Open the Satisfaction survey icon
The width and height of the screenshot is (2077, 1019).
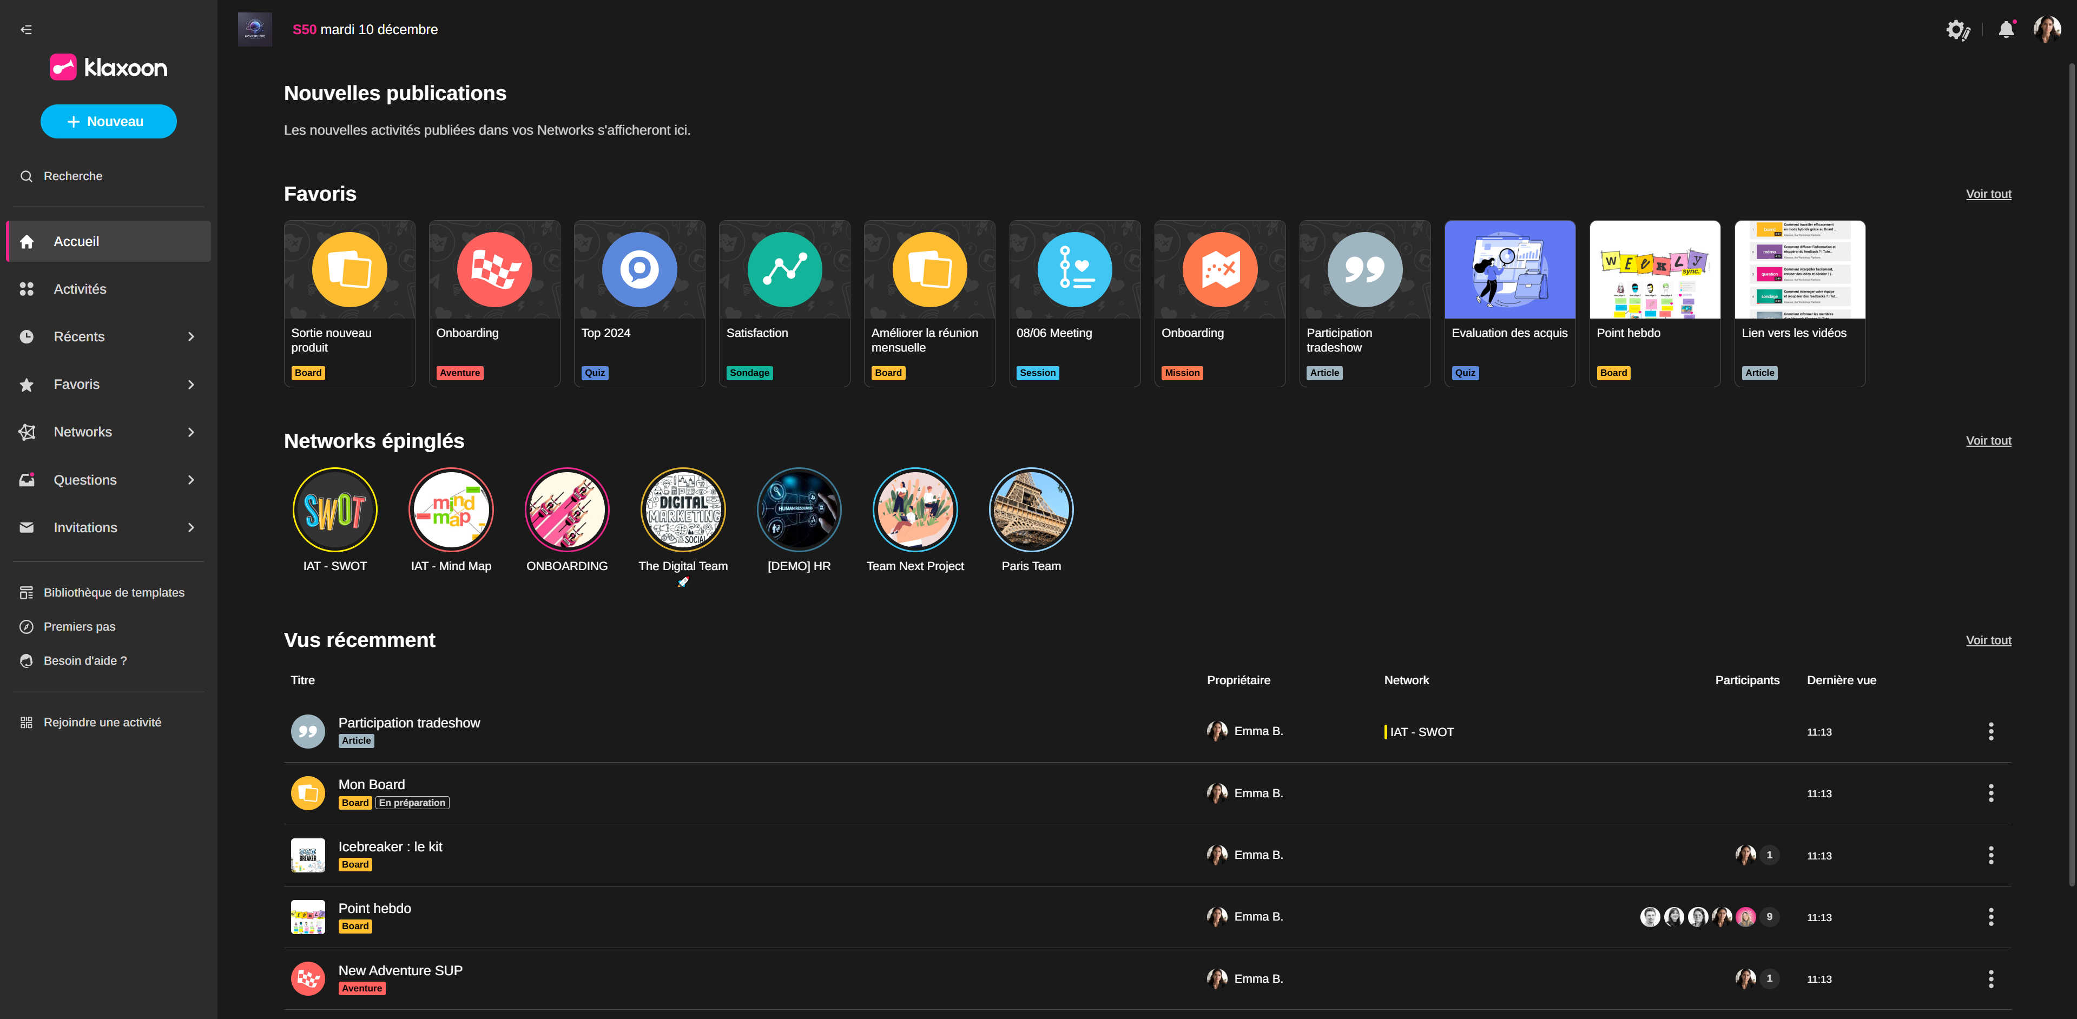[784, 269]
